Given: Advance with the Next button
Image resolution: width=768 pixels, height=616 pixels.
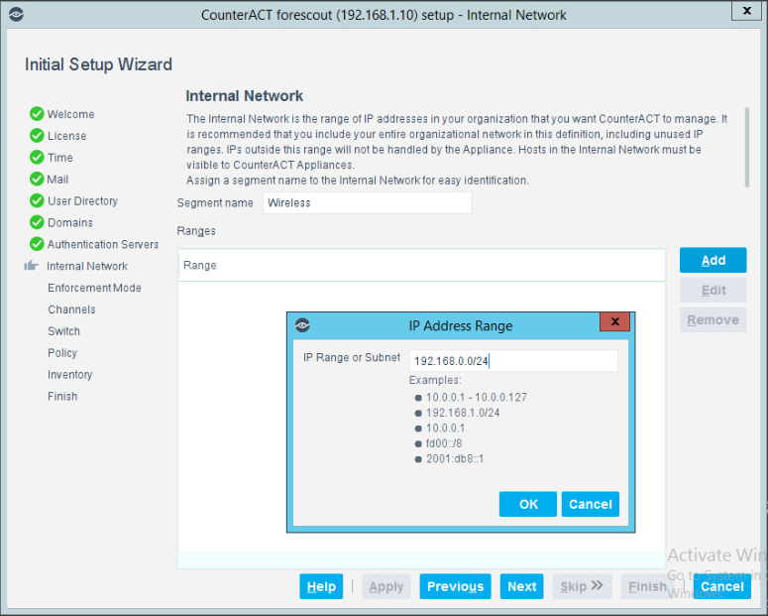Looking at the screenshot, I should pos(521,586).
